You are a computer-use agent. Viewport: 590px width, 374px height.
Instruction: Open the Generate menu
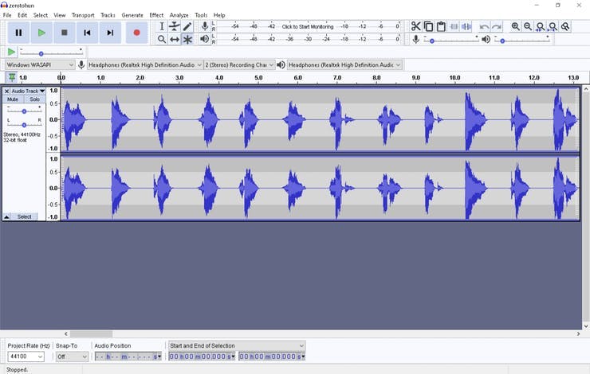point(132,15)
